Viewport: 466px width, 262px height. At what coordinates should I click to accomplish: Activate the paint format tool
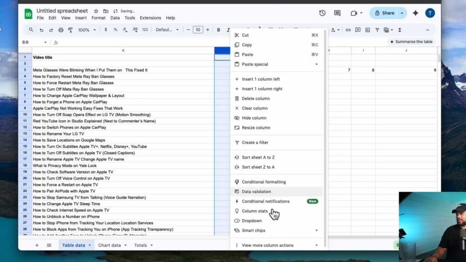(71, 30)
